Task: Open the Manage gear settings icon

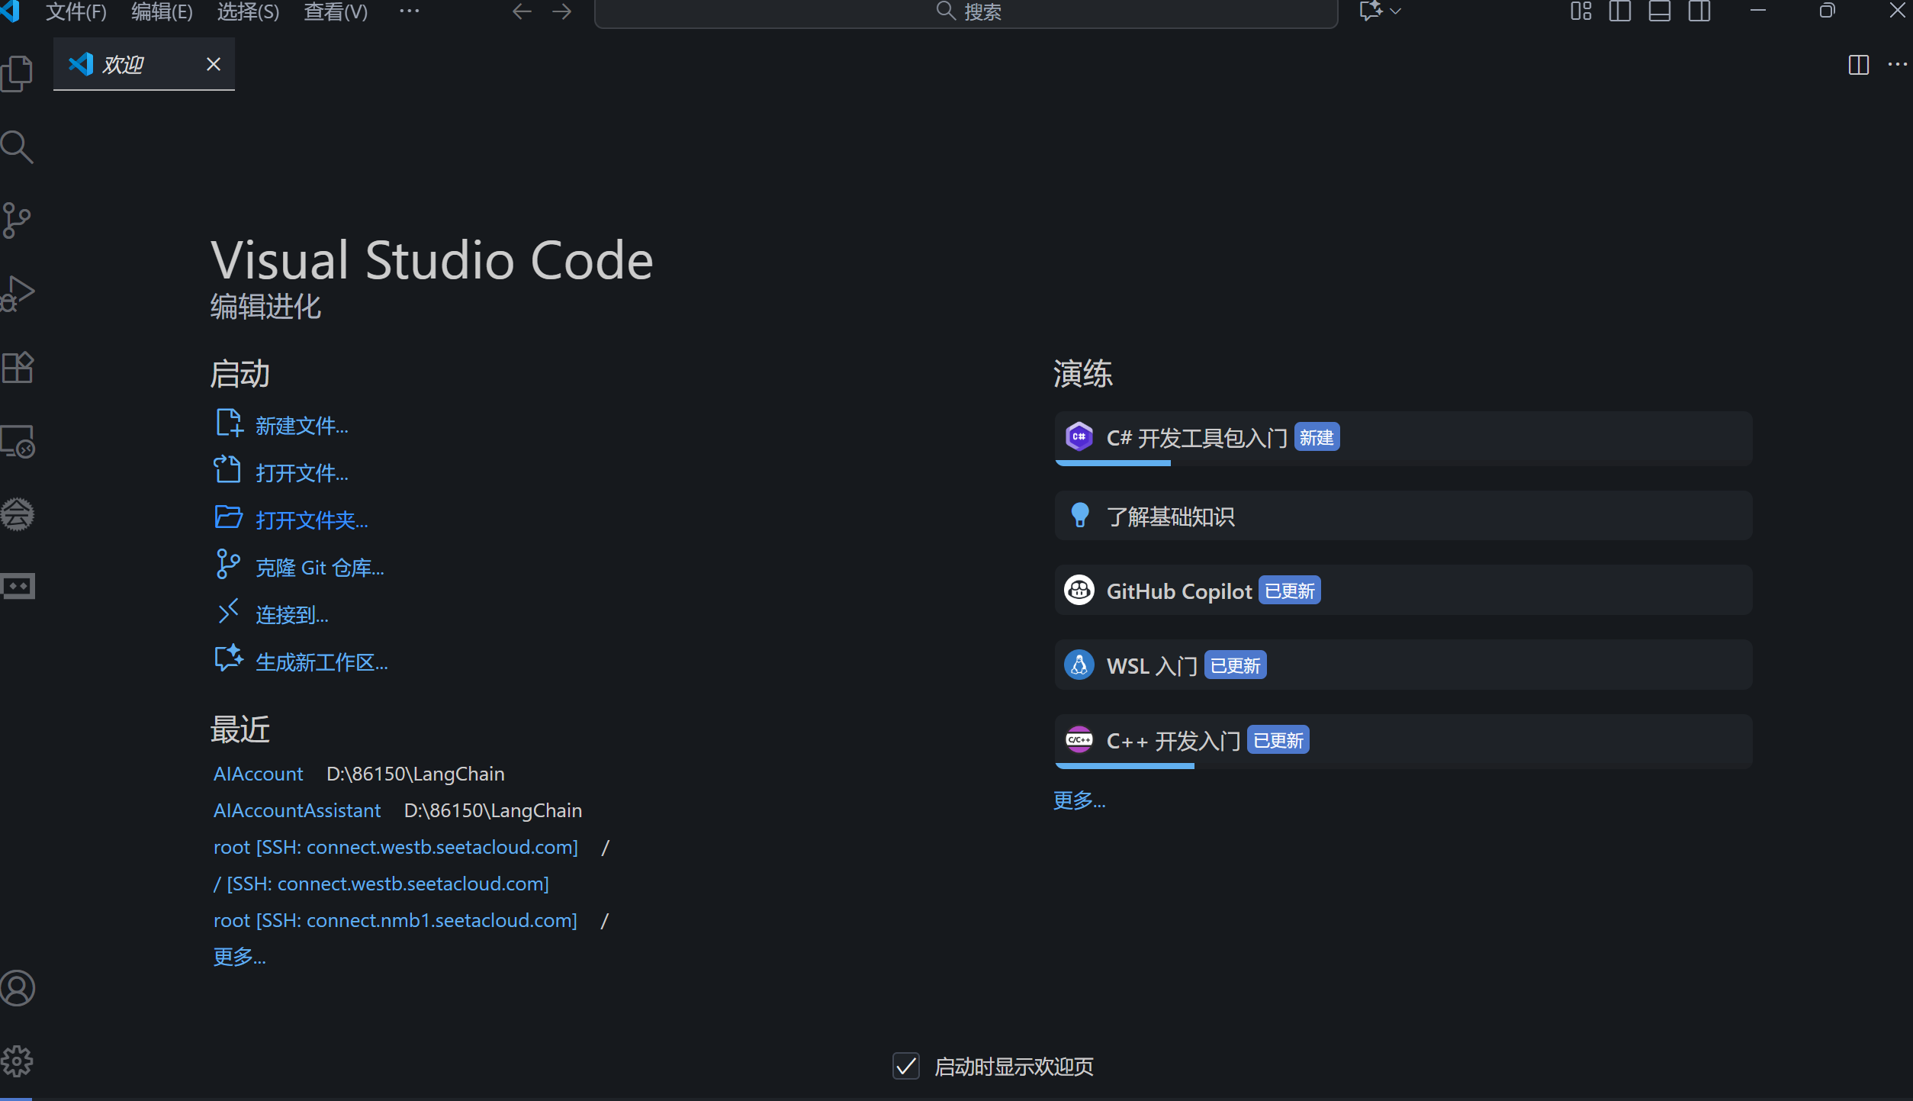Action: tap(17, 1061)
